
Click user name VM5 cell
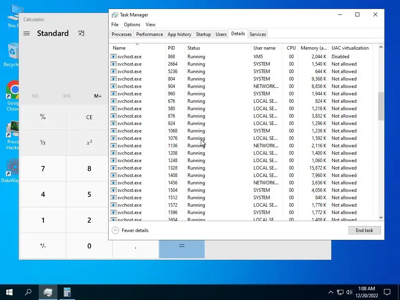coord(258,56)
